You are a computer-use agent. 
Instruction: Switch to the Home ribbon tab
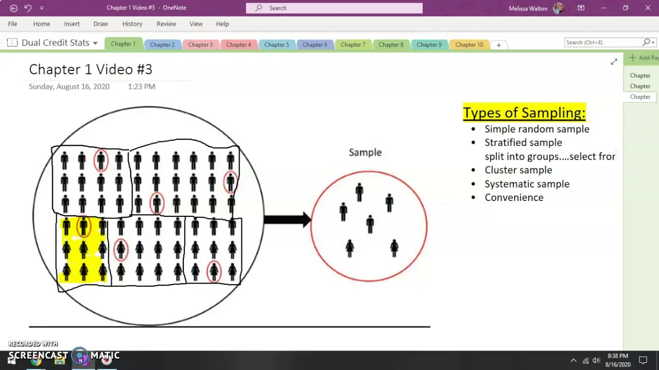point(42,24)
